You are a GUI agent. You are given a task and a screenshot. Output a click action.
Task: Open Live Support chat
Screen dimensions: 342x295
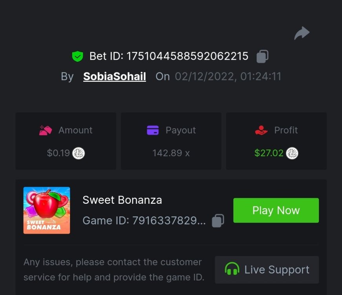(267, 270)
